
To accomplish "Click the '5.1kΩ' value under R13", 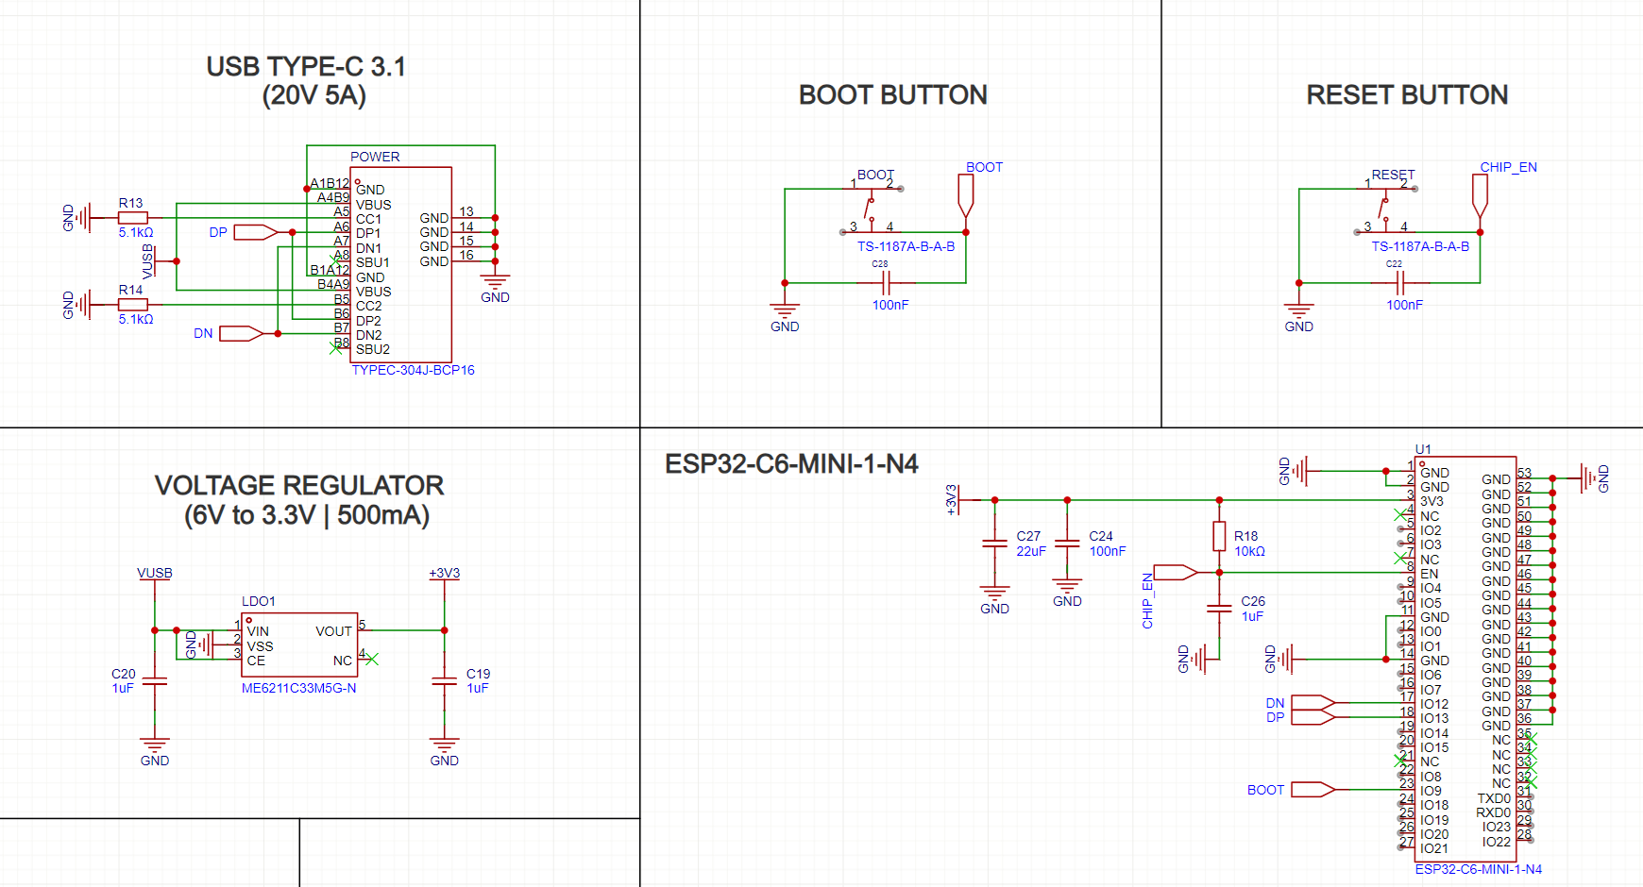I will [135, 232].
